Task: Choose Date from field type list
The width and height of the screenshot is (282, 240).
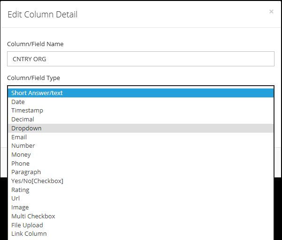Action: (141, 102)
